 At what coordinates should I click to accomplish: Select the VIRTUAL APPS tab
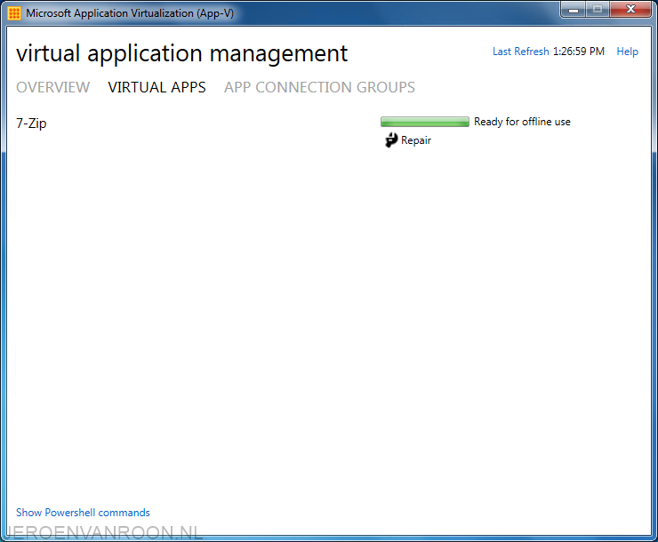point(157,87)
